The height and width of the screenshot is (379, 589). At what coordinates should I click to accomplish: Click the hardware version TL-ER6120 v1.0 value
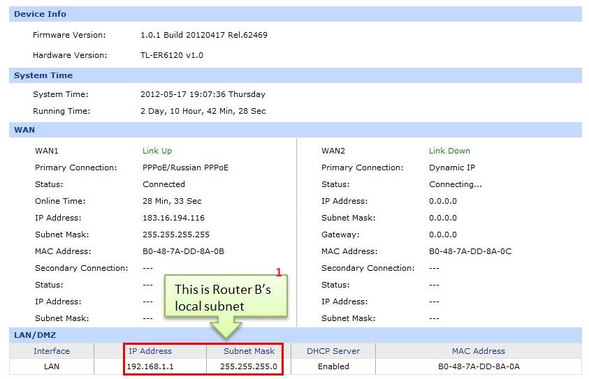tap(172, 55)
